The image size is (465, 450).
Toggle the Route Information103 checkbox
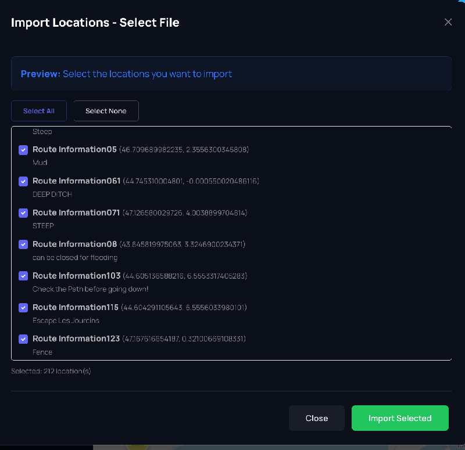(x=23, y=276)
